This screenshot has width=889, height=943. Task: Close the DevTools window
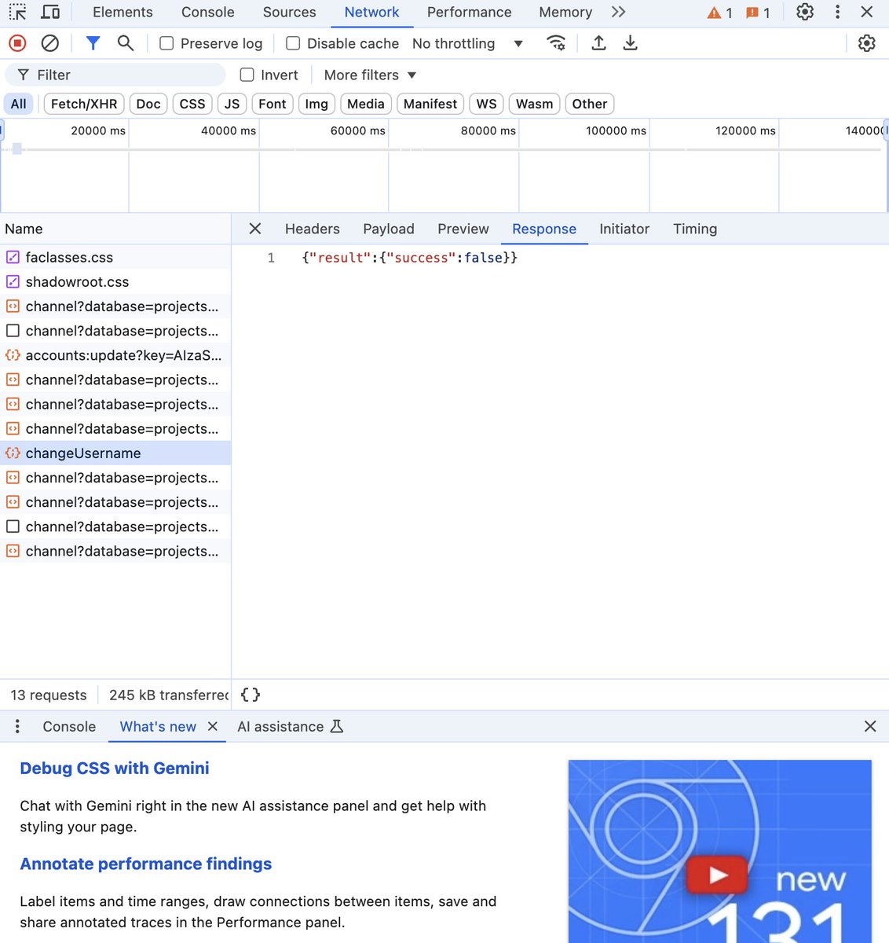tap(867, 12)
